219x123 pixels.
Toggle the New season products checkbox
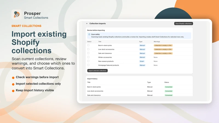click(88, 61)
